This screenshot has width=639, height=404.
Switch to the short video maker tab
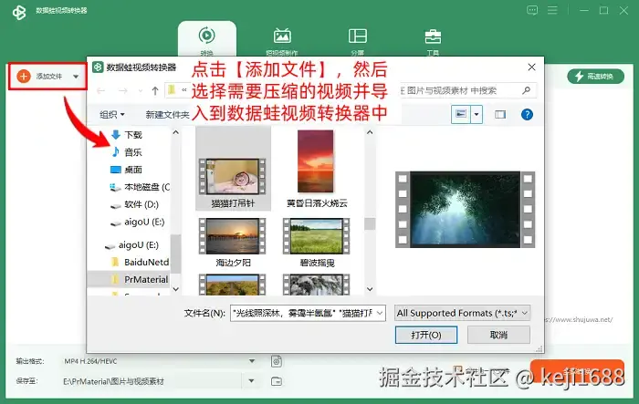point(282,41)
